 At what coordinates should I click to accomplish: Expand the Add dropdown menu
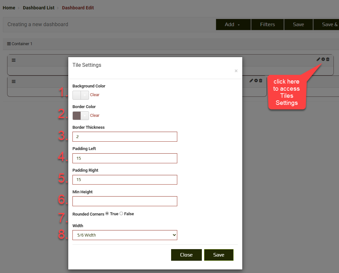click(233, 25)
